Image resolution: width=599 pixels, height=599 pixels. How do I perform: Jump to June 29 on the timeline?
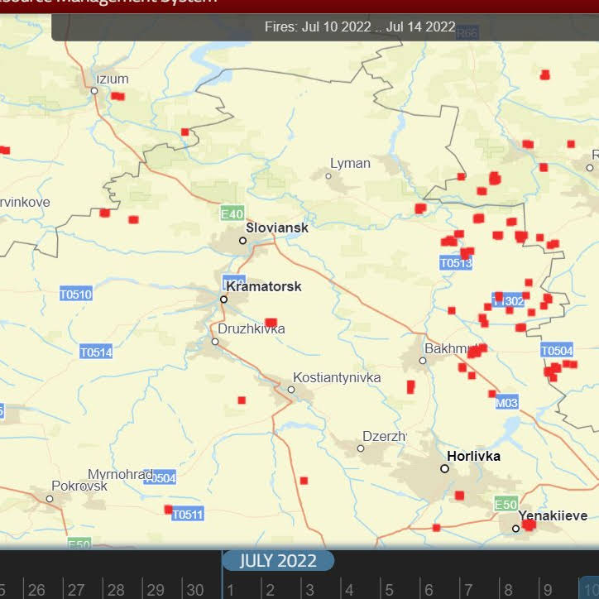click(x=156, y=589)
